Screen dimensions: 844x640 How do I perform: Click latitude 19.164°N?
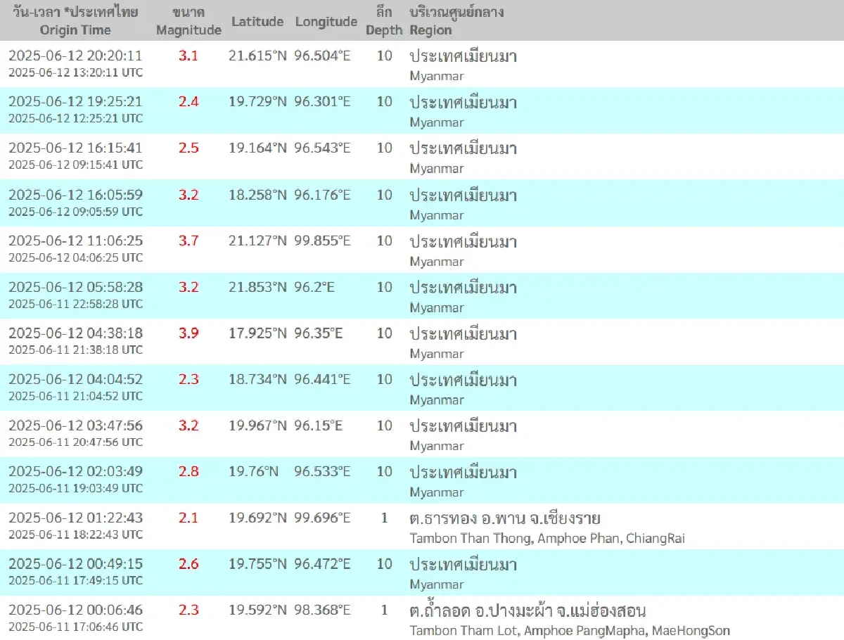click(257, 148)
